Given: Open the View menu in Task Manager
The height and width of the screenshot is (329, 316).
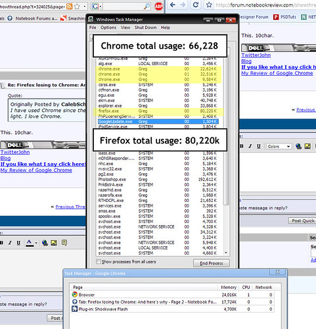Looking at the screenshot, I should click(x=125, y=28).
